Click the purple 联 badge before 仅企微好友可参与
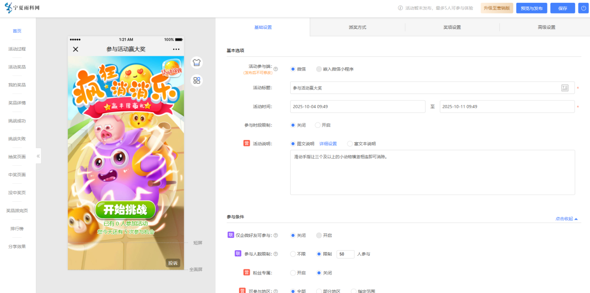Screen dimensions: 590x293 [231, 235]
